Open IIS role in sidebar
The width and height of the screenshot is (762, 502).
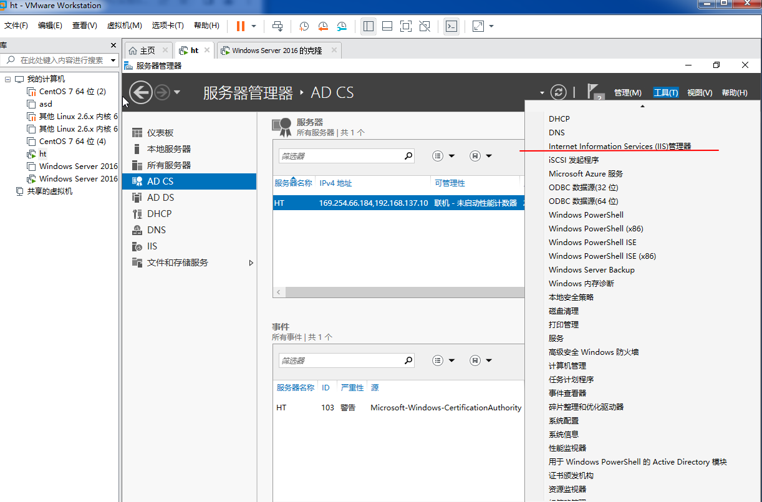coord(190,246)
